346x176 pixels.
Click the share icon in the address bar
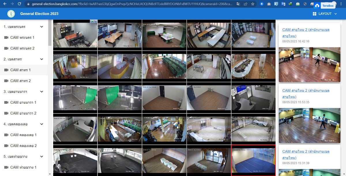(x=245, y=4)
